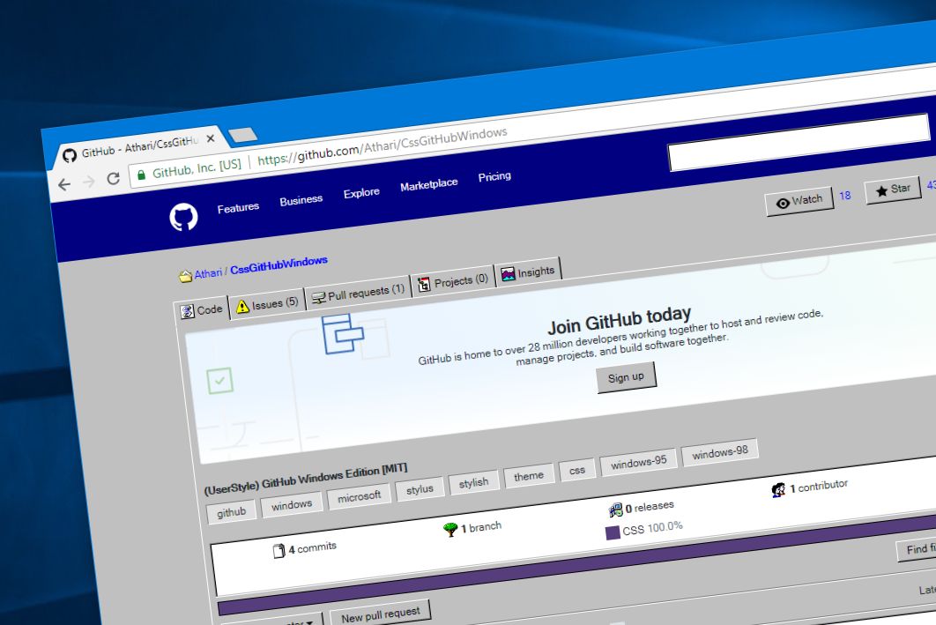Click the tree icon next to 1 branch
The height and width of the screenshot is (625, 936).
[450, 529]
